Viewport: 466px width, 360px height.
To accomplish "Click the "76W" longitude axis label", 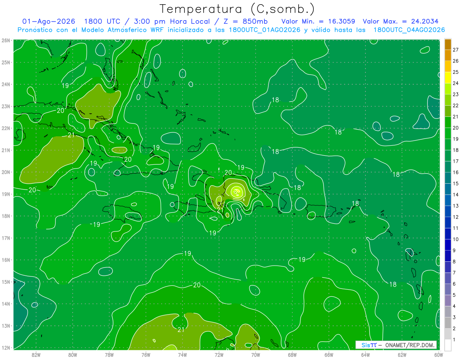I will pyautogui.click(x=146, y=355).
